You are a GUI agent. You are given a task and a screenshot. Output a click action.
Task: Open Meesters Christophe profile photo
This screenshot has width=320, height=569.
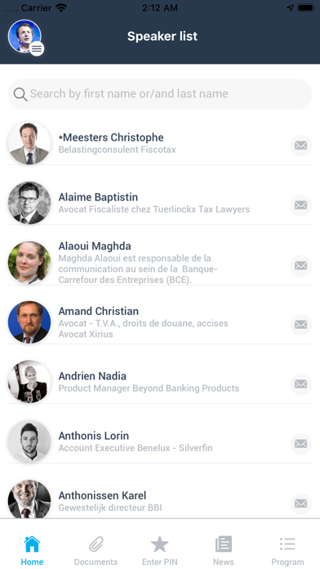pos(29,143)
